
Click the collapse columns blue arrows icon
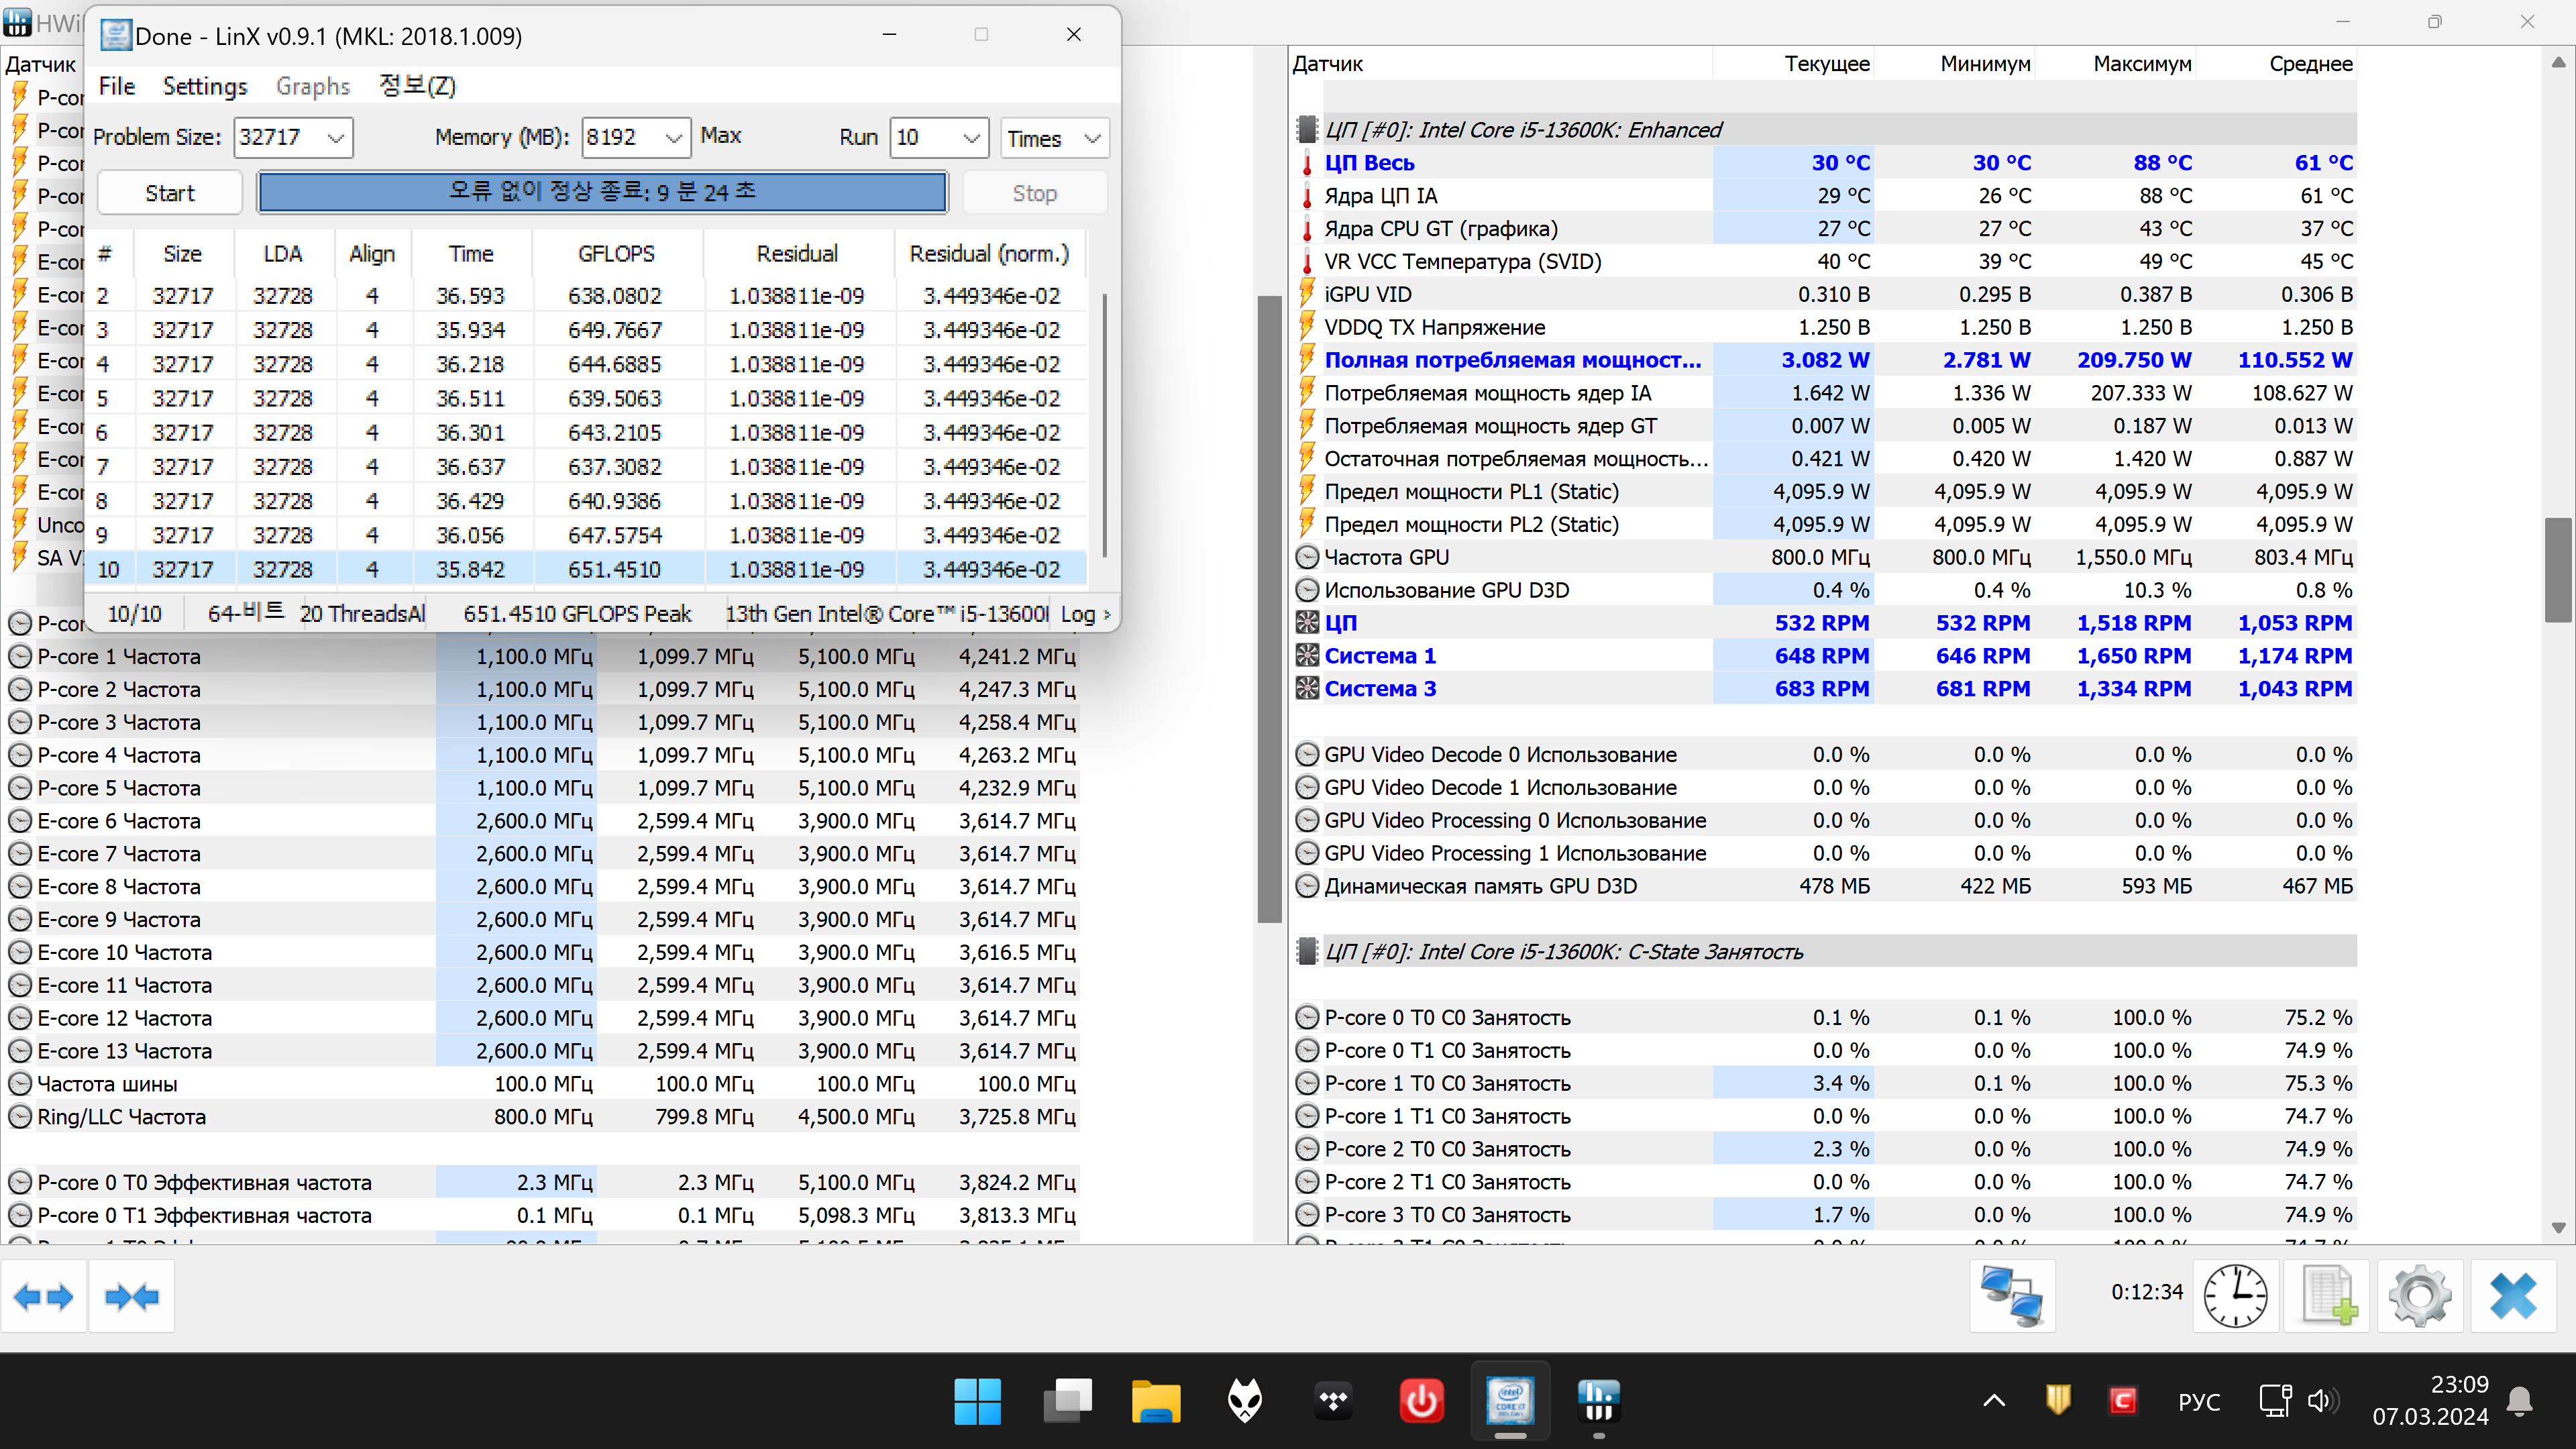click(x=132, y=1297)
